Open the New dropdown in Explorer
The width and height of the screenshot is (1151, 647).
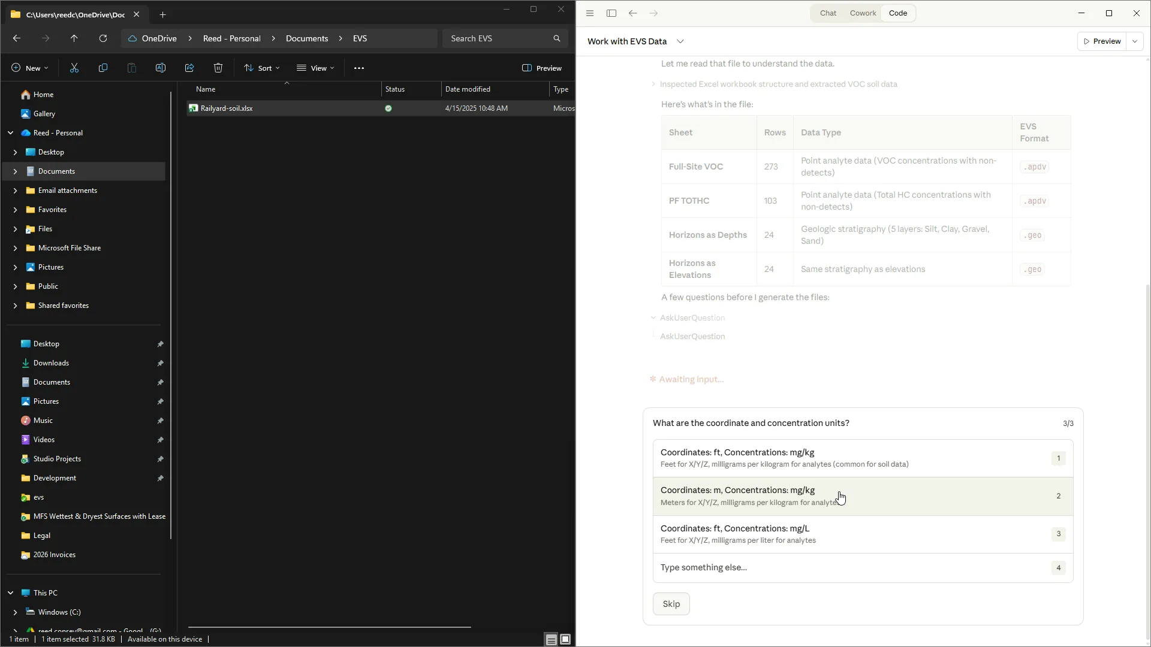coord(30,68)
